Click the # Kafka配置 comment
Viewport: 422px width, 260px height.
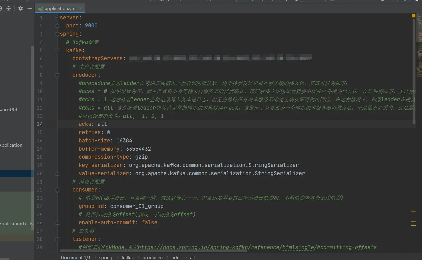coord(82,42)
